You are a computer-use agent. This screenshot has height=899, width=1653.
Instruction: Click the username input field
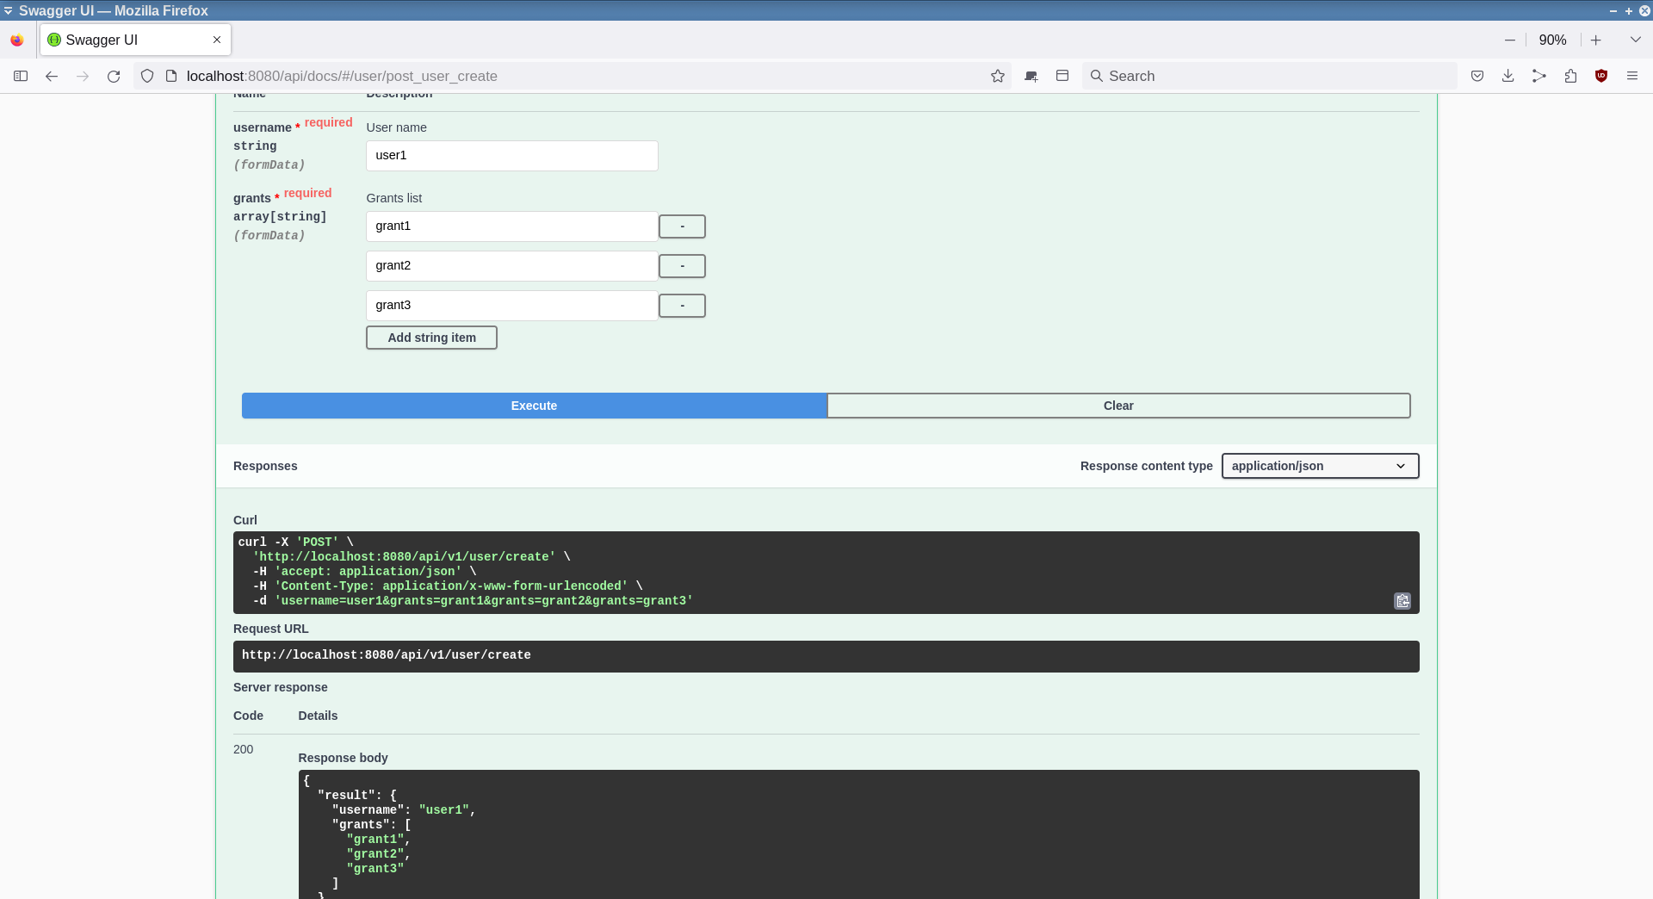[511, 156]
